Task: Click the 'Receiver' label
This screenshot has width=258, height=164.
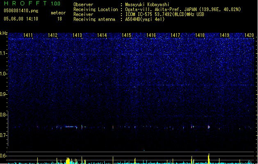Action: point(83,14)
